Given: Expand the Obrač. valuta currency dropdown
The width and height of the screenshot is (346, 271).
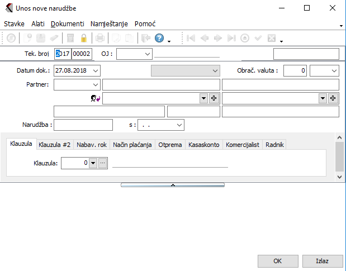Looking at the screenshot, I should (x=334, y=71).
